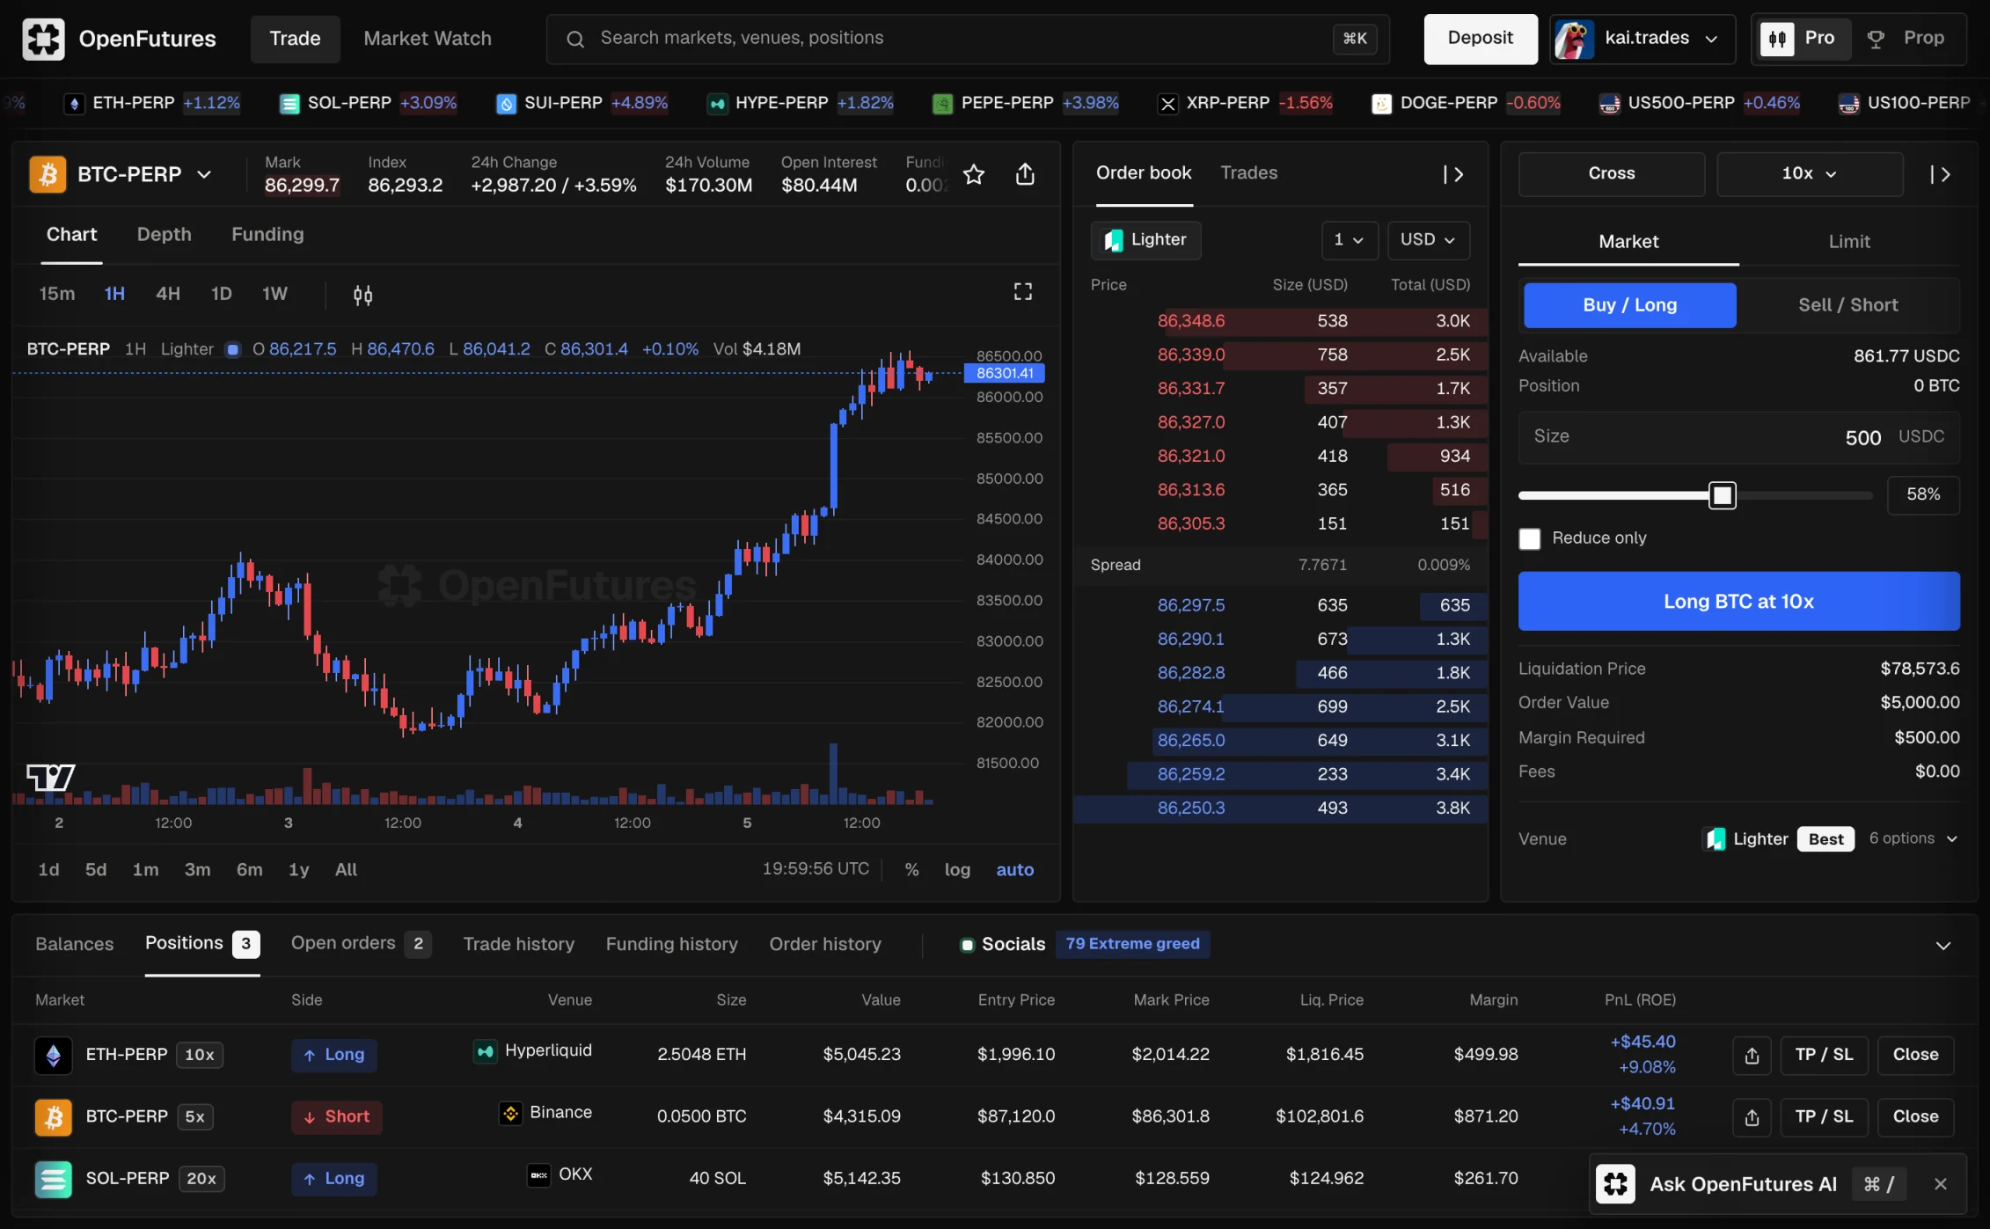Open the order book grouping dropdown
This screenshot has width=1990, height=1229.
pos(1349,240)
